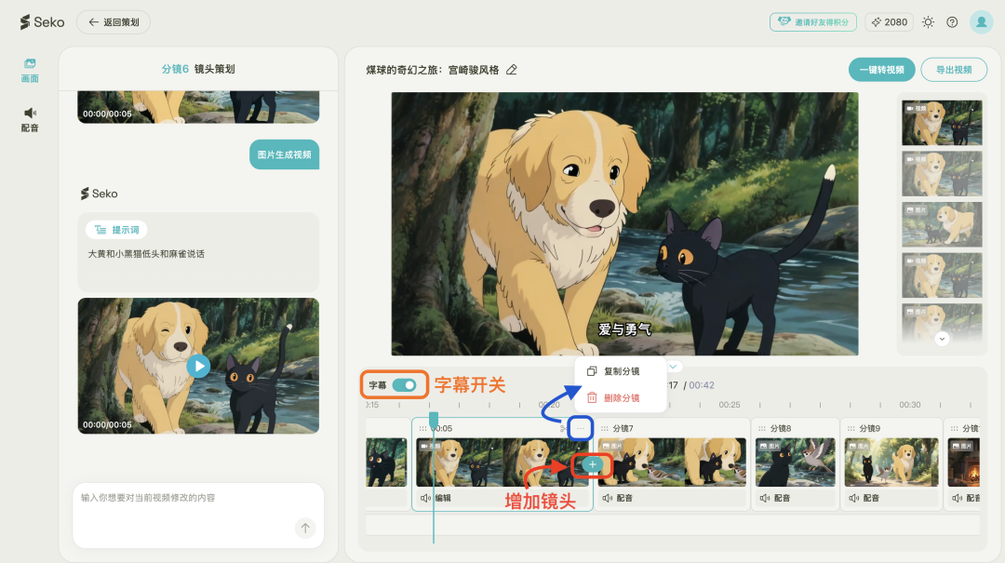Screen dimensions: 1005x563
Task: Select the black cat clip at timeline start
Action: 386,462
